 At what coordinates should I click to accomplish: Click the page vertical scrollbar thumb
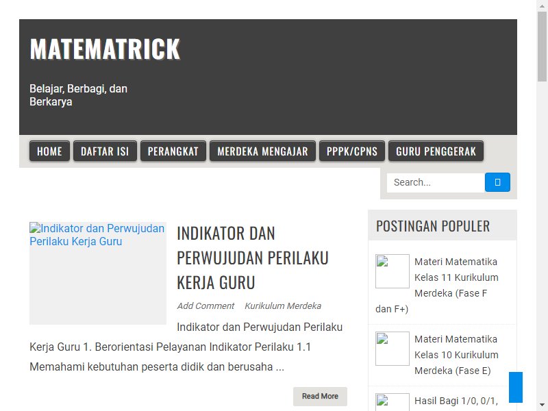(542, 47)
